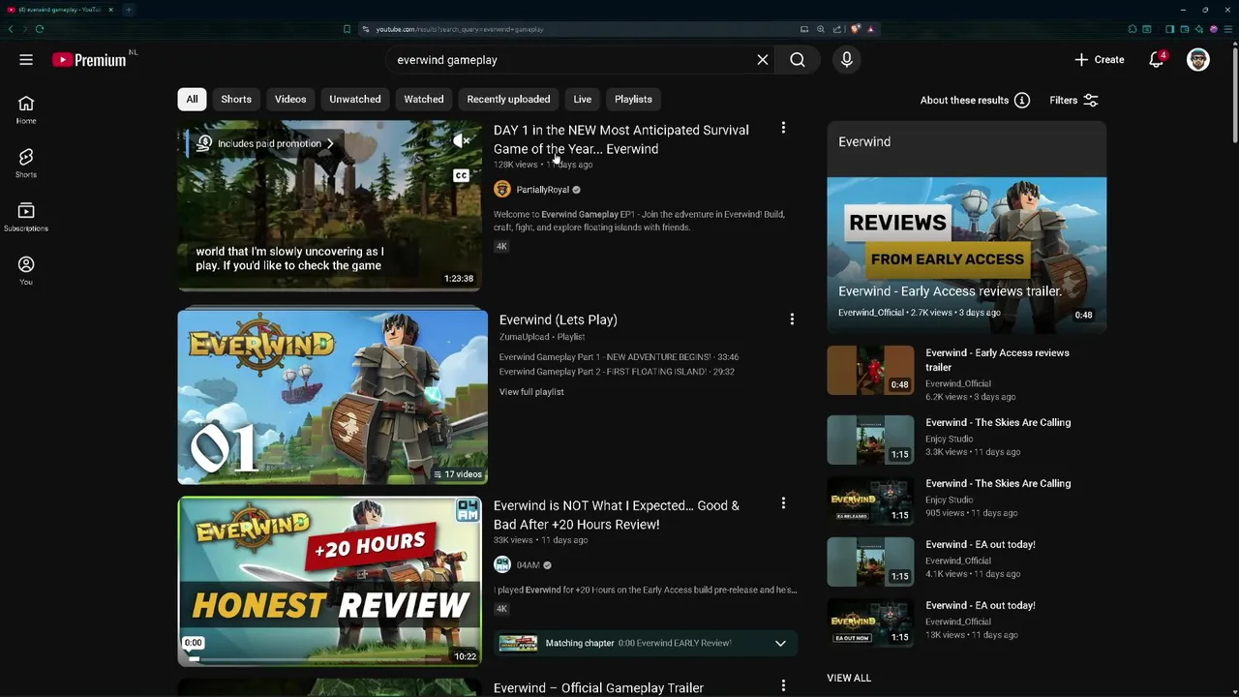Viewport: 1239px width, 697px height.
Task: Select the Live filter chip
Action: [x=583, y=99]
